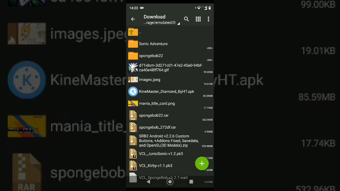Select 'VCL_JunioSonic-v1.2.pk3' file name
340x191 pixels.
pos(161,154)
